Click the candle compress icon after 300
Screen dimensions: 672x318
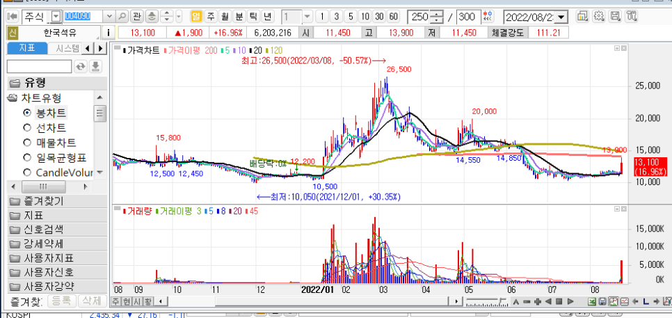(487, 17)
